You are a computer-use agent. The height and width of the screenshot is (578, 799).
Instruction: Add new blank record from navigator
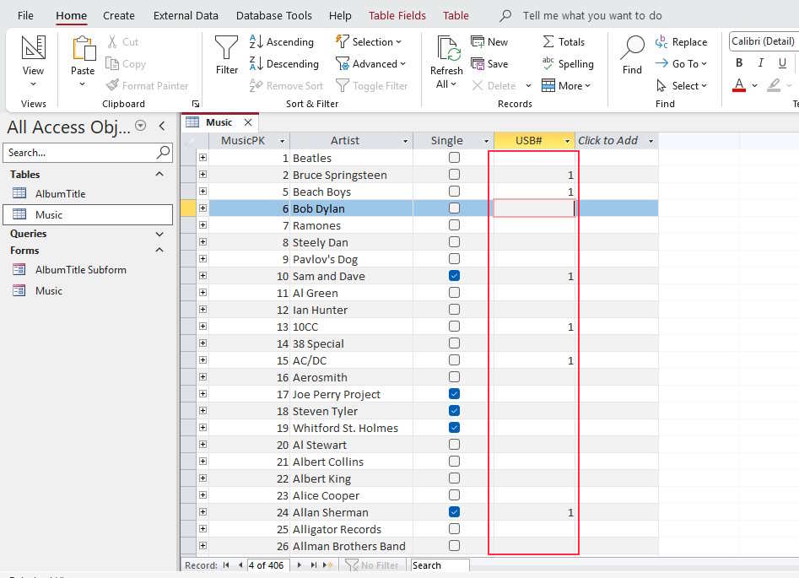pyautogui.click(x=328, y=565)
